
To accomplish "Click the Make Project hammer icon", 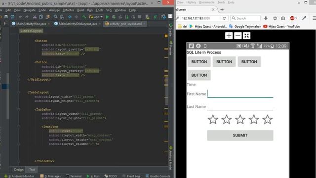I will 84,17.
